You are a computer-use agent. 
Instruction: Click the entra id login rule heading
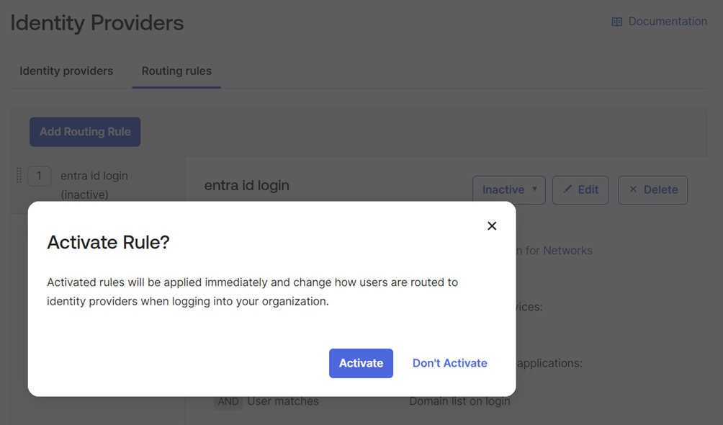pos(247,185)
